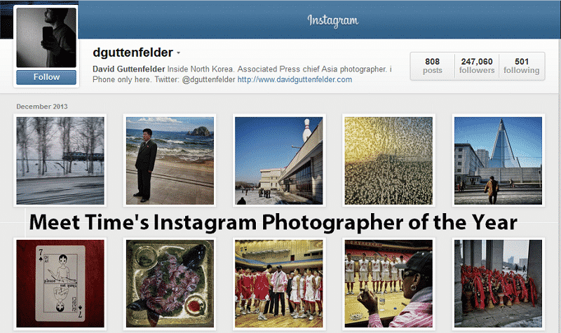This screenshot has height=333, width=561.
Task: Open the man standing by seaside mural photo
Action: 170,161
